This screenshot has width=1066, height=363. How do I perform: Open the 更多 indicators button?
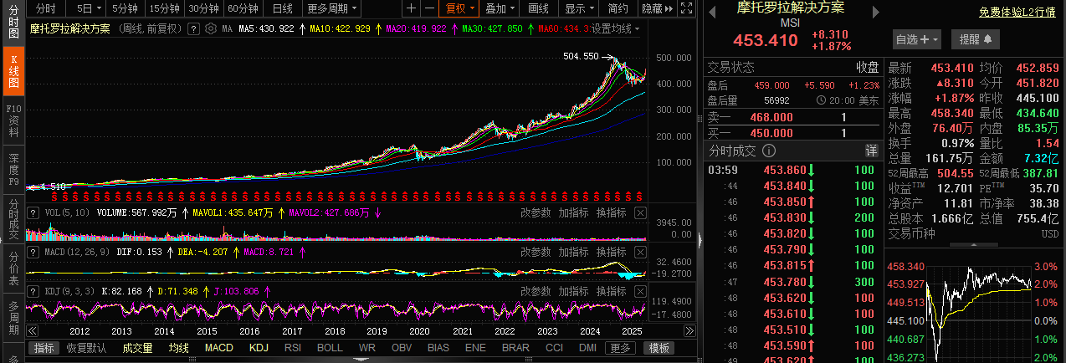620,348
